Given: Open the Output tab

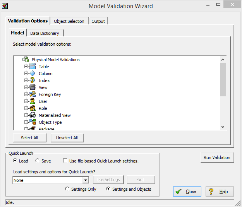Looking at the screenshot, I should (x=98, y=21).
